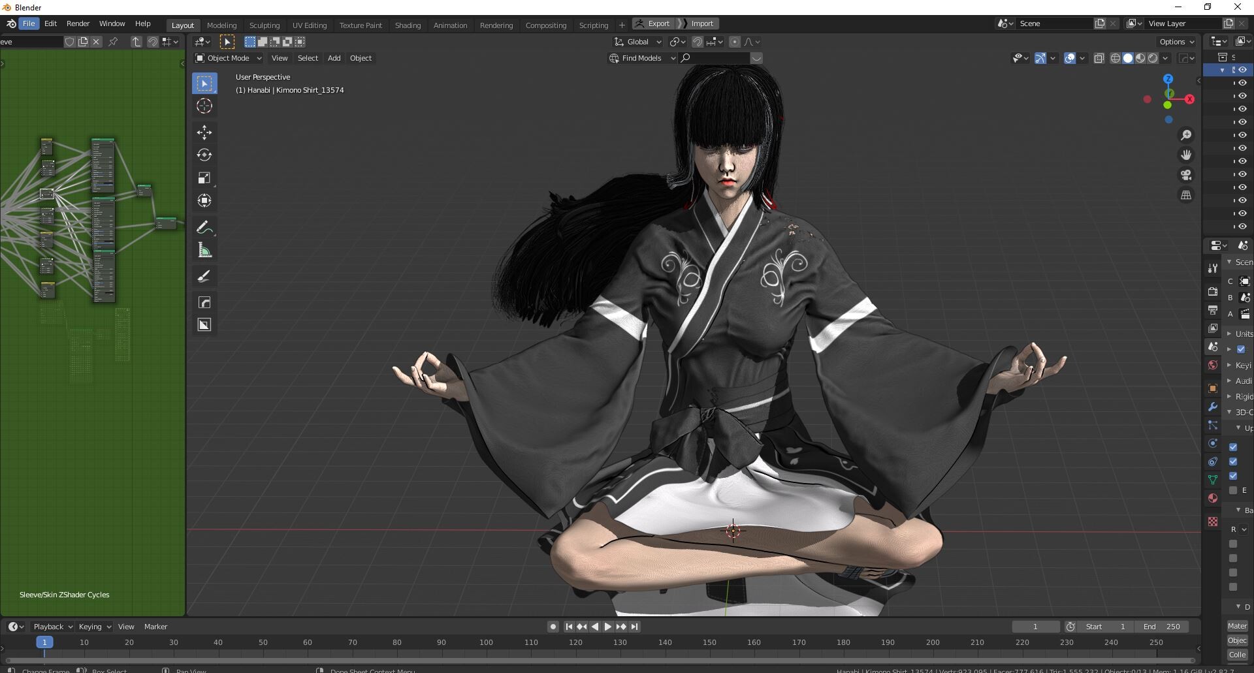Select the Cursor tool in the viewport toolbar

pos(204,106)
